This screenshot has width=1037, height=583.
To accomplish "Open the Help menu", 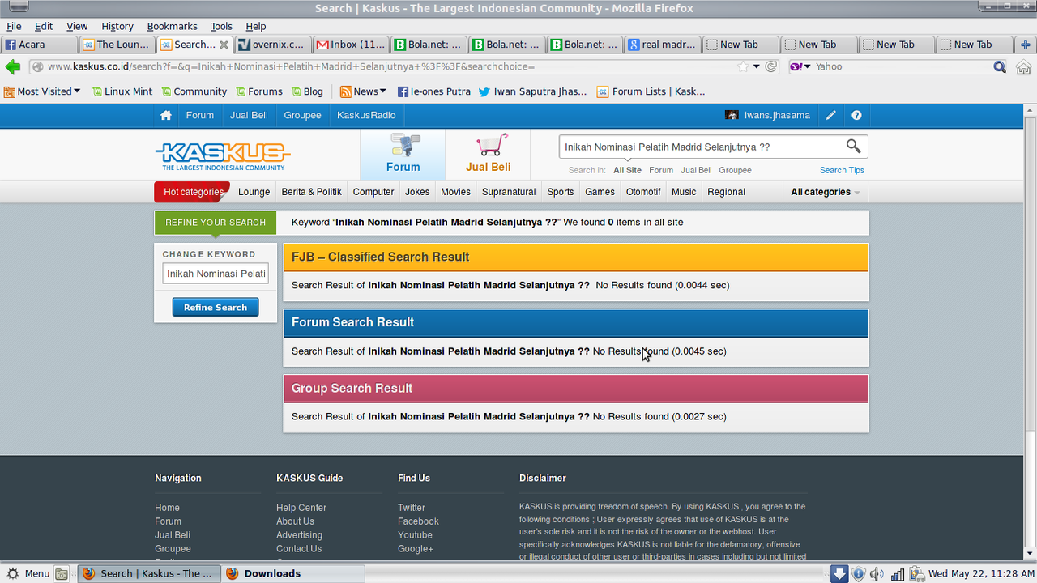I will pos(255,26).
